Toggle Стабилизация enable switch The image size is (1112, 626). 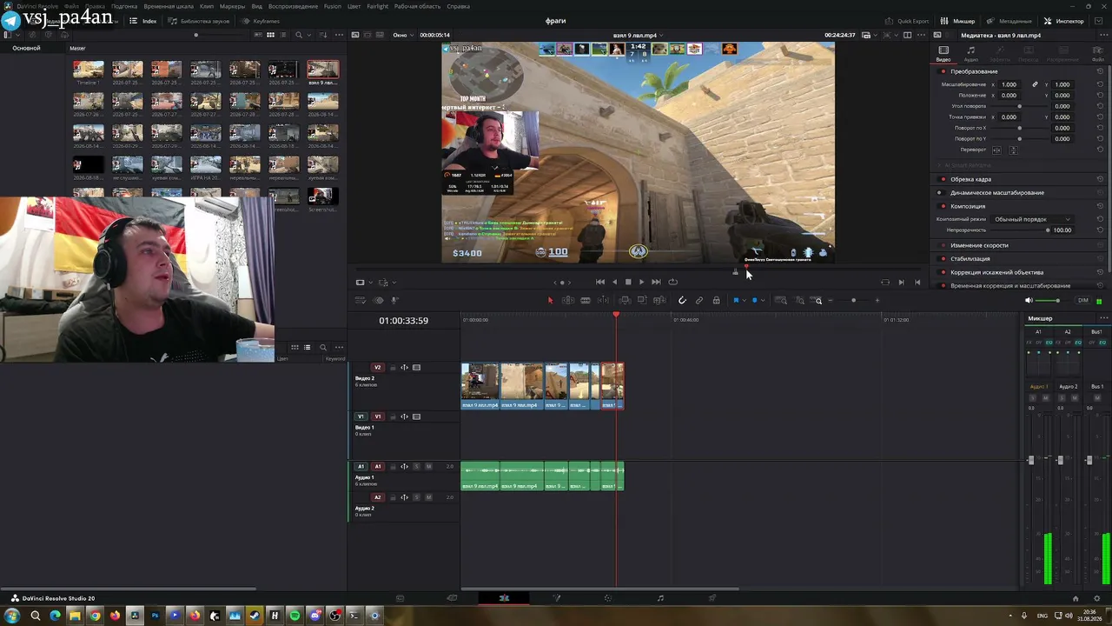coord(943,259)
